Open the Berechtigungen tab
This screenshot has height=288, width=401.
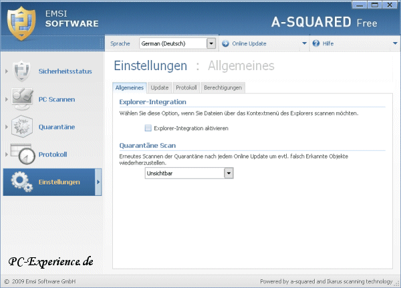(223, 88)
